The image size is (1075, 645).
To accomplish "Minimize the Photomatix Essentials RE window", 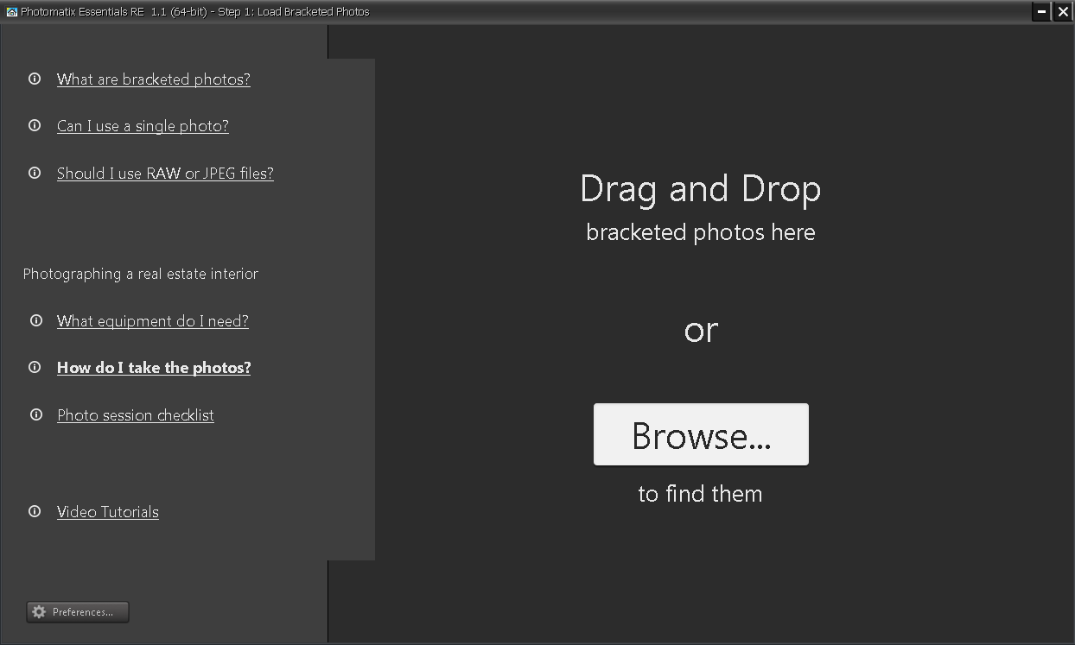I will click(x=1041, y=12).
